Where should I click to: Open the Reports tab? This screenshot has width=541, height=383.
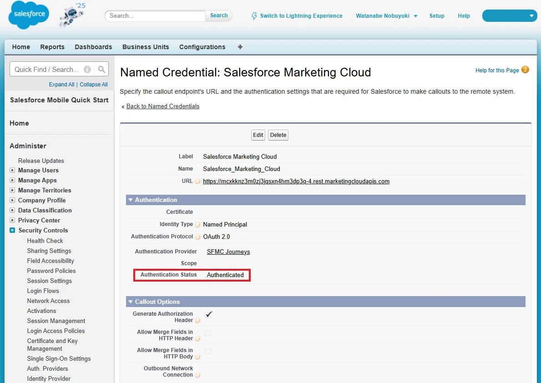[52, 47]
